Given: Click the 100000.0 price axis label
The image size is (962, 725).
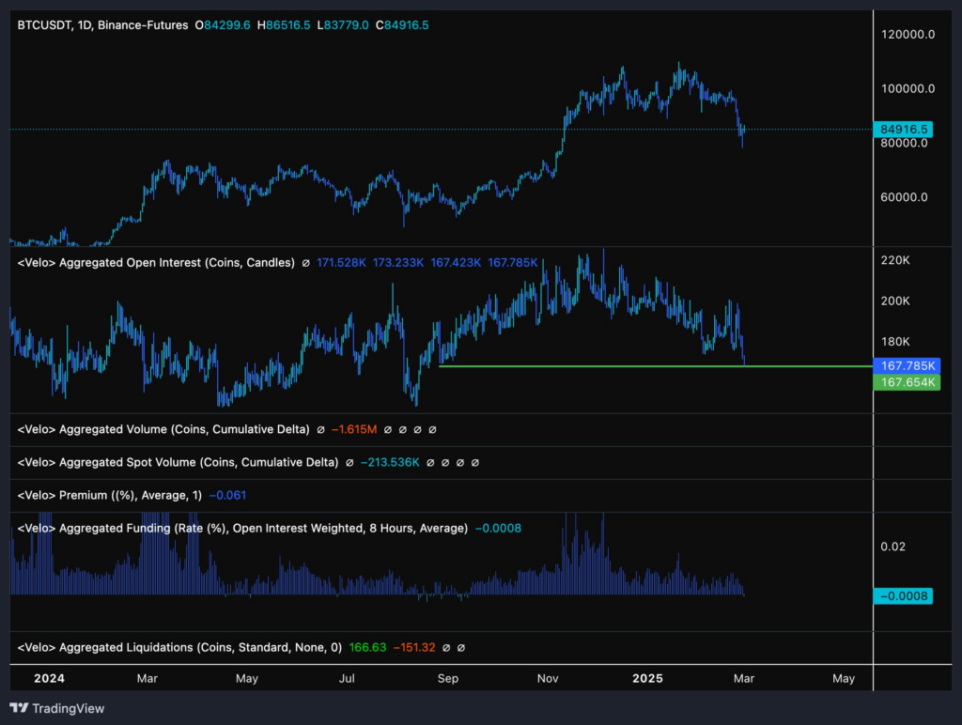Looking at the screenshot, I should 908,88.
